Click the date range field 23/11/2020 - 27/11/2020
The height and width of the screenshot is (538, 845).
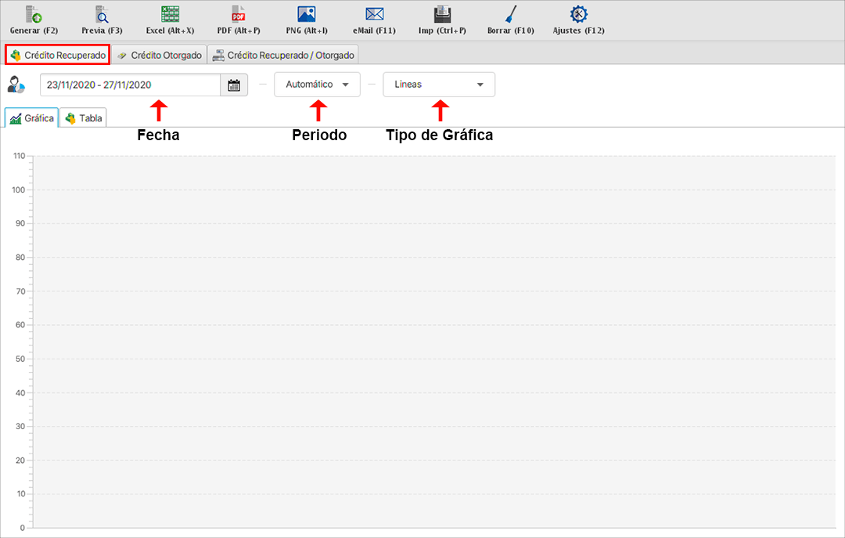point(129,85)
